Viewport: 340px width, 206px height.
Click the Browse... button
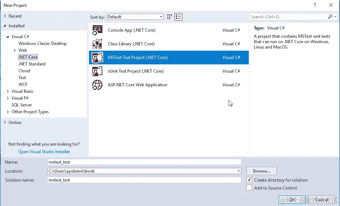261,171
